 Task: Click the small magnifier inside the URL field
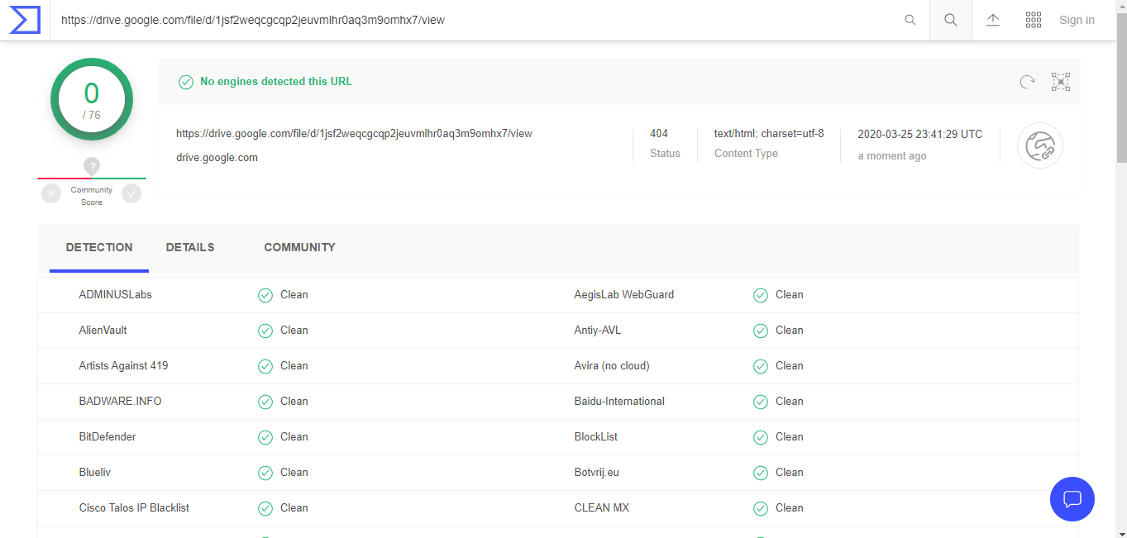[x=910, y=20]
